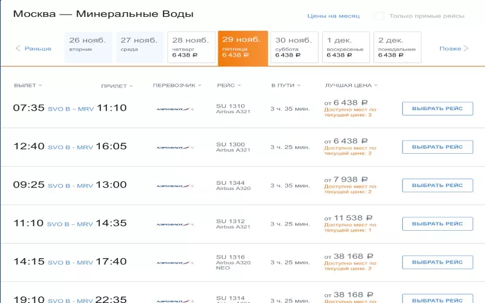Image resolution: width=485 pixels, height=303 pixels.
Task: Sort by travel duration (В ПУТИ)
Action: (285, 86)
